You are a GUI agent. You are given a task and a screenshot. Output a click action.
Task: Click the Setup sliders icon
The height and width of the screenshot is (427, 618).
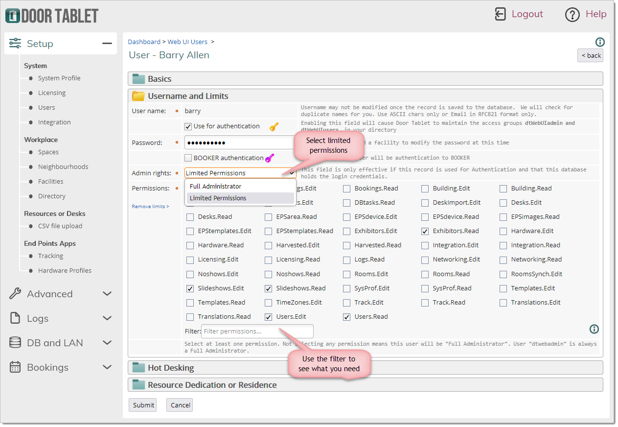[15, 44]
